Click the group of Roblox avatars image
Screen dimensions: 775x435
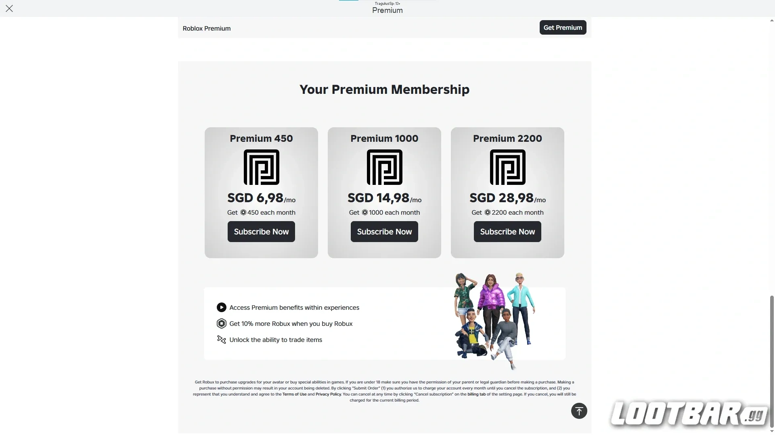click(494, 318)
